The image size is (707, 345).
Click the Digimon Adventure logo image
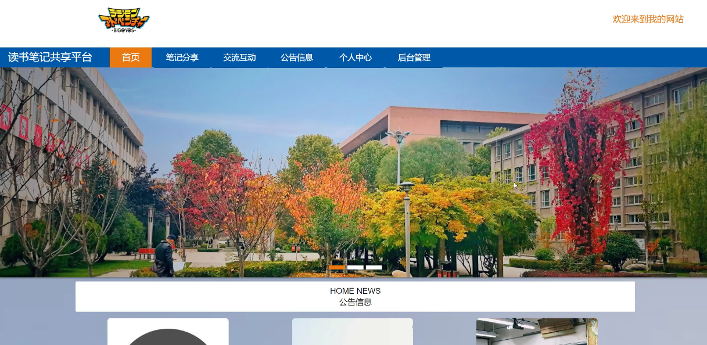[x=124, y=20]
